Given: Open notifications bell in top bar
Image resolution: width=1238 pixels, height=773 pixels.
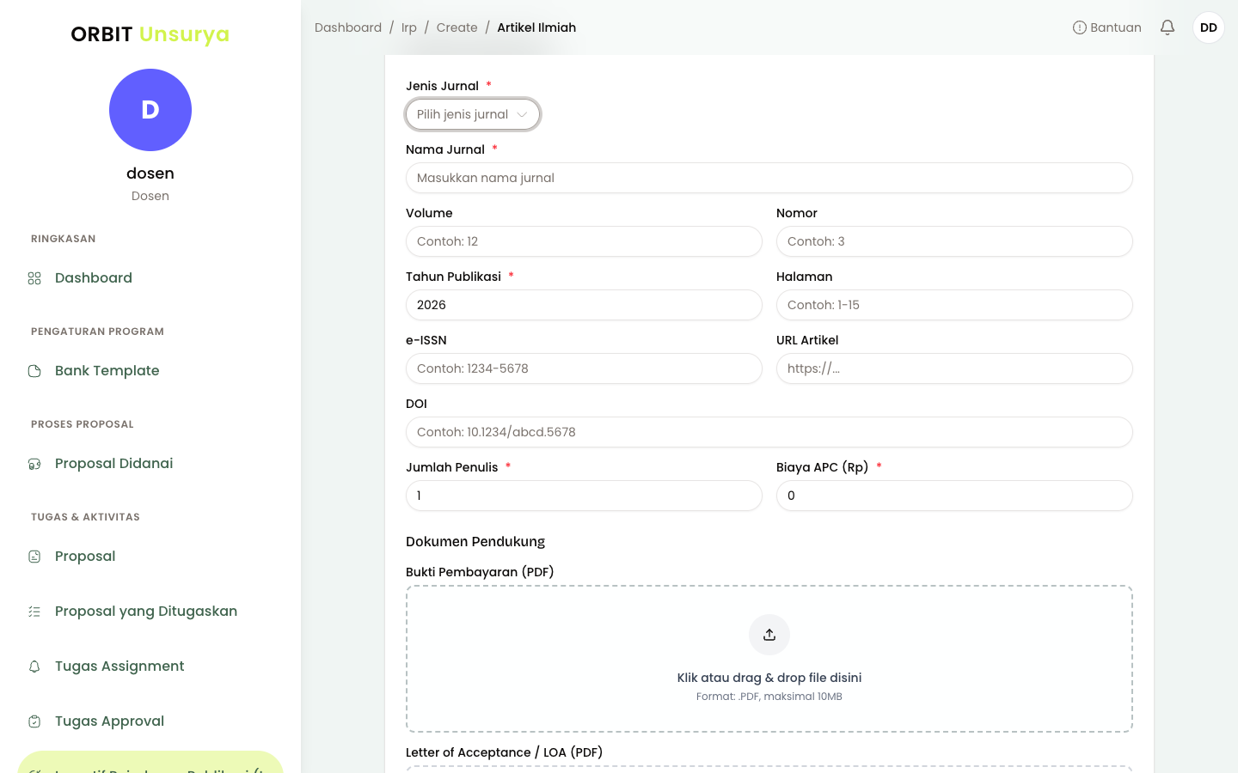Looking at the screenshot, I should click(1168, 27).
